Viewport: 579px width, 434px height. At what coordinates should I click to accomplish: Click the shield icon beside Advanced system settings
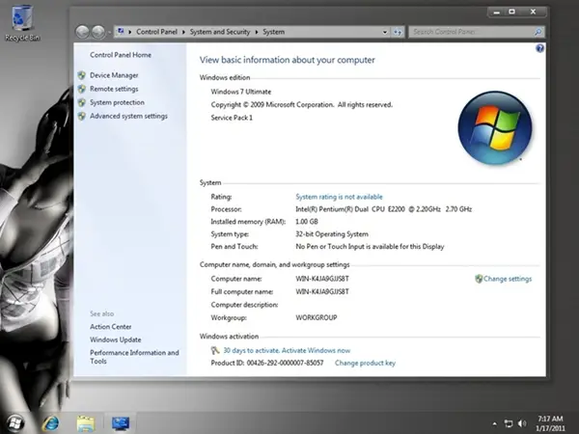82,117
